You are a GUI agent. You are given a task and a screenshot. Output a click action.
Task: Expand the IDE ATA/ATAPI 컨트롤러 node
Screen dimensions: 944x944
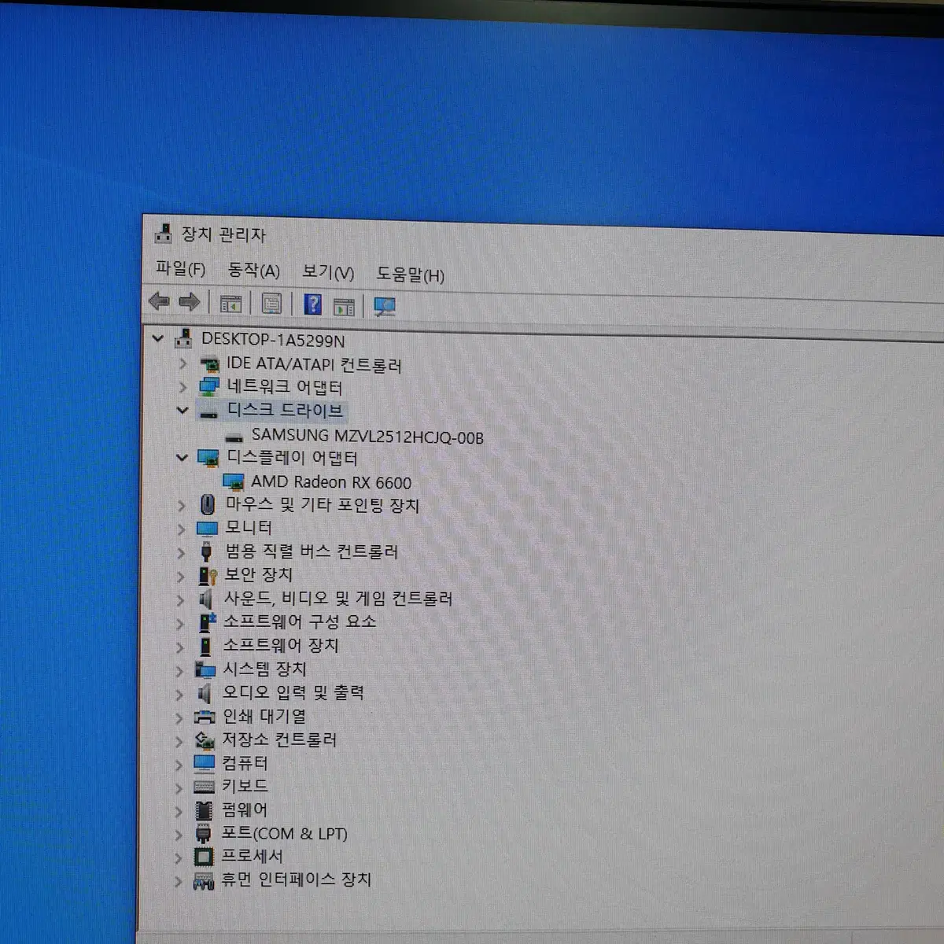pos(183,363)
